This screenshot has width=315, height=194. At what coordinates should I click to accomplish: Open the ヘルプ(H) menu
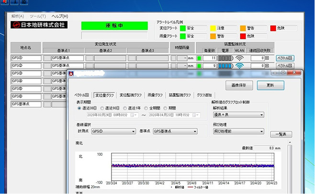tap(60, 16)
